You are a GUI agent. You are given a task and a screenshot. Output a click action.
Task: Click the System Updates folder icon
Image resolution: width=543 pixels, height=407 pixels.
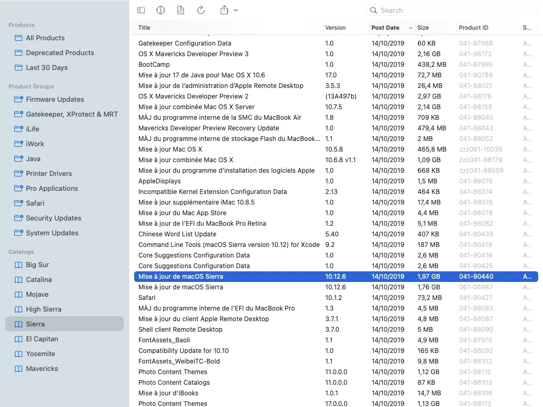pos(19,233)
